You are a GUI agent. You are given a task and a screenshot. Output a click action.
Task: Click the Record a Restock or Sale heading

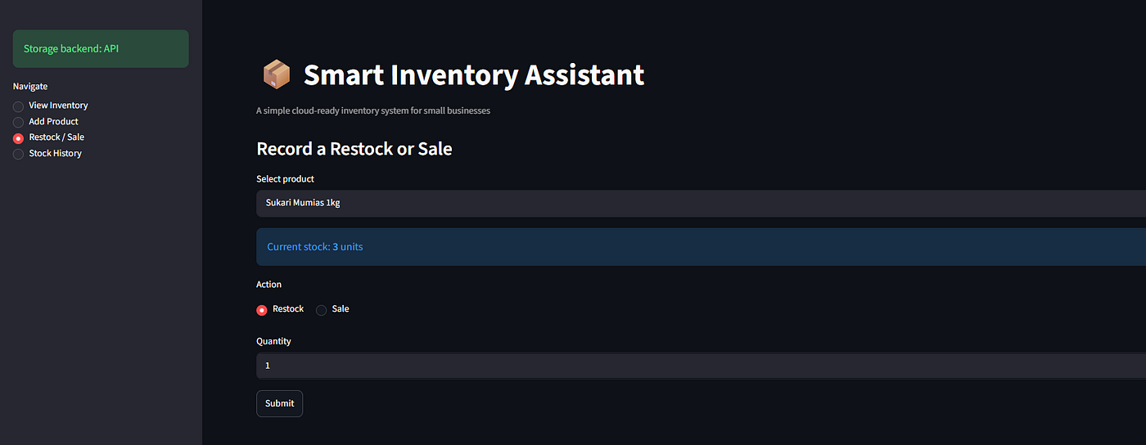(354, 149)
